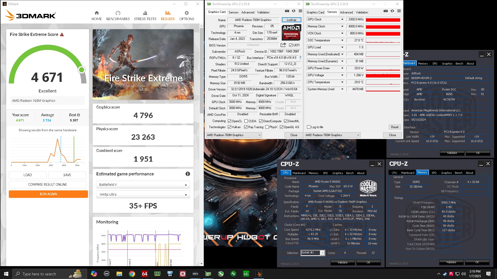Expand the GPU Power Draw sensor dropdown
497x279 pixels.
tap(342, 68)
